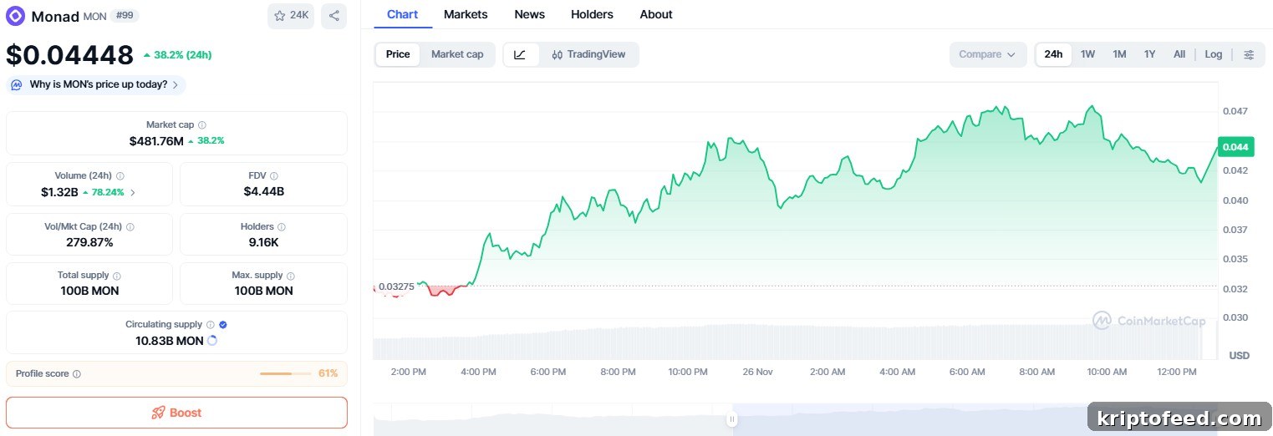The height and width of the screenshot is (436, 1273).
Task: Click the $4.44B FDV value
Action: pyautogui.click(x=263, y=191)
